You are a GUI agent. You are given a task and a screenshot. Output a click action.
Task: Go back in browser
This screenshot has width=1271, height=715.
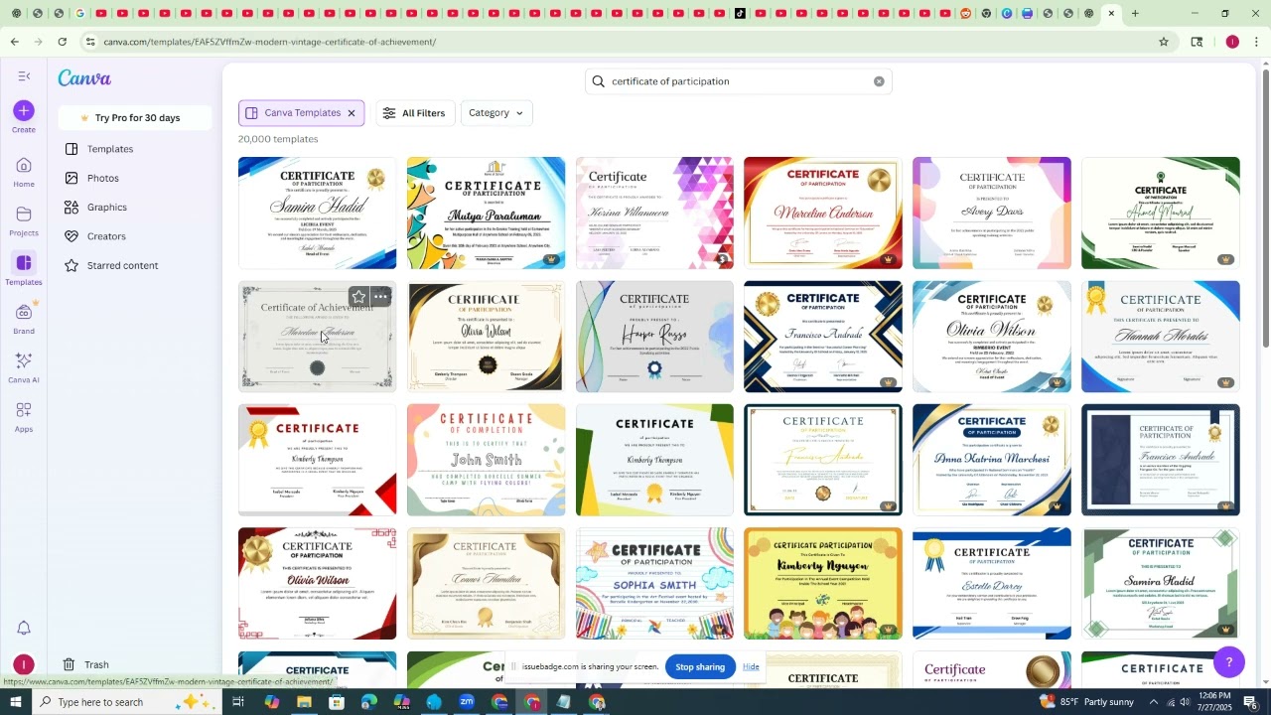click(x=14, y=42)
